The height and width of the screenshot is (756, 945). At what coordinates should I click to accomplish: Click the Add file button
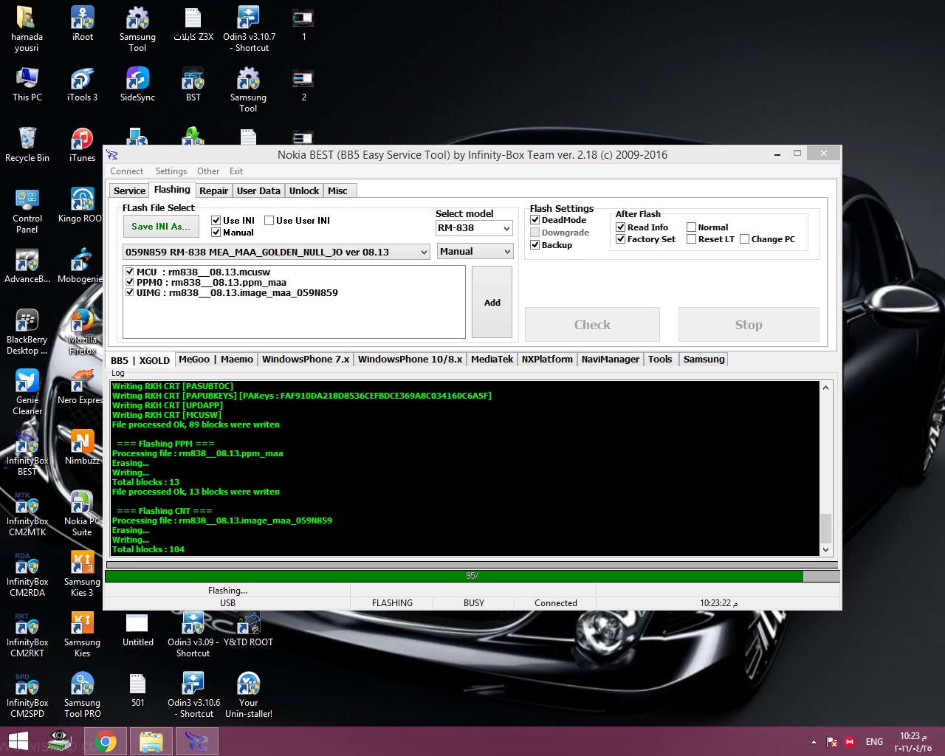492,303
